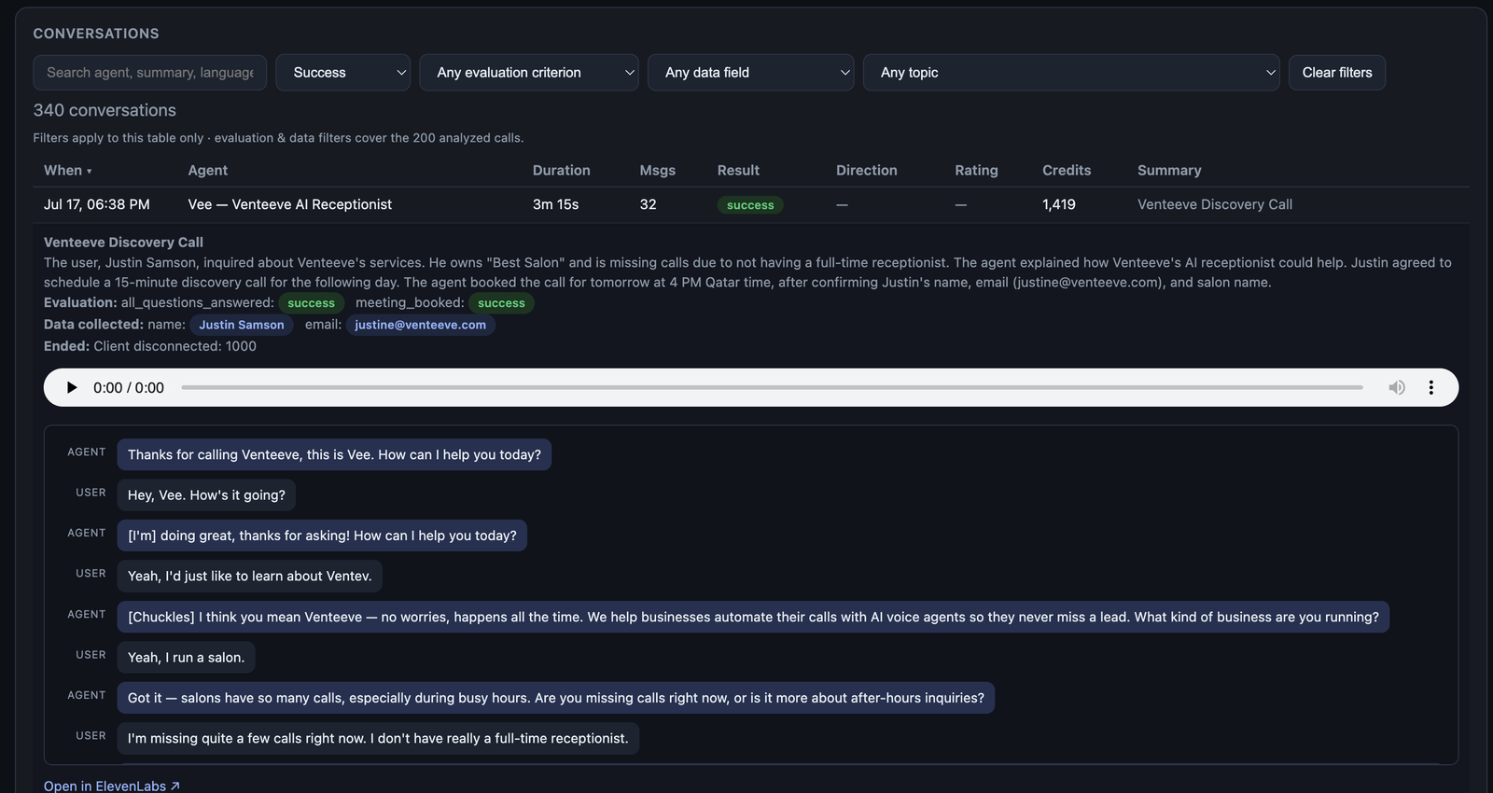Click 'I'm missing quite a few calls' message
Screen dimensions: 1493x793
pos(378,738)
